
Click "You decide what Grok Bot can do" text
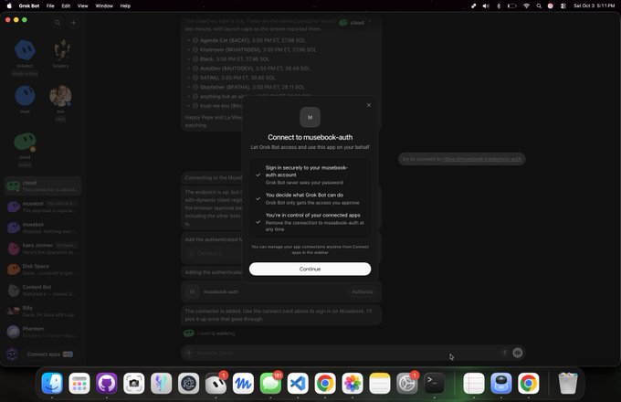point(304,195)
